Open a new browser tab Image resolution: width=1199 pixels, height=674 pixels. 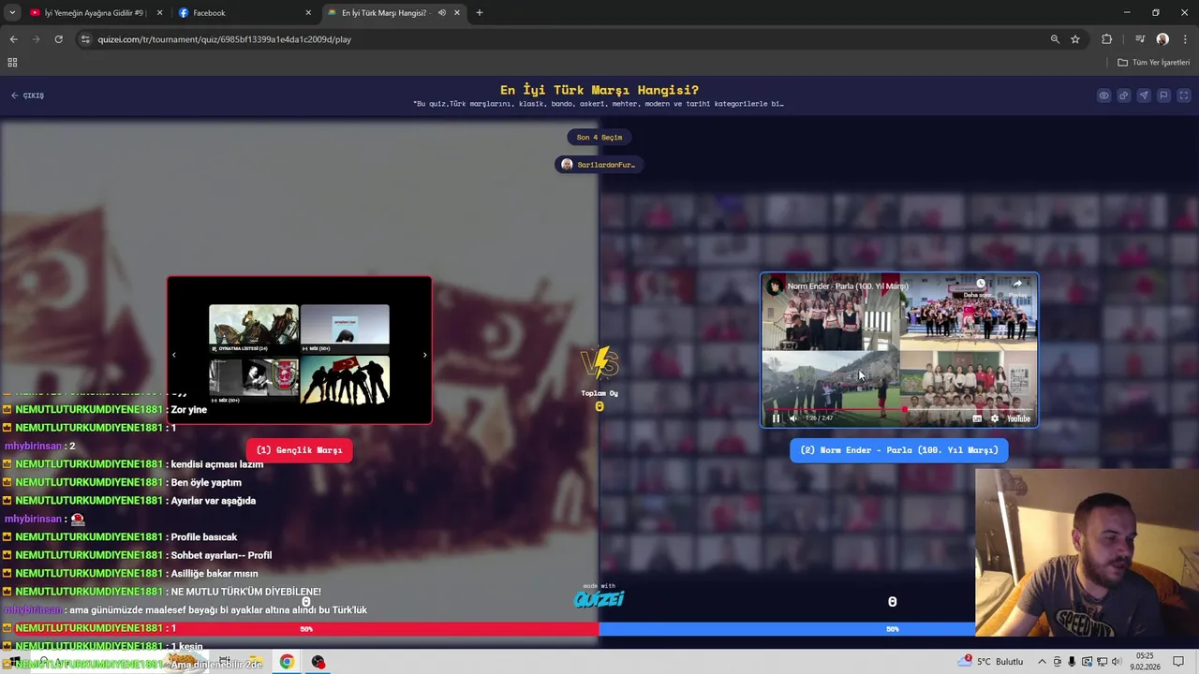480,13
